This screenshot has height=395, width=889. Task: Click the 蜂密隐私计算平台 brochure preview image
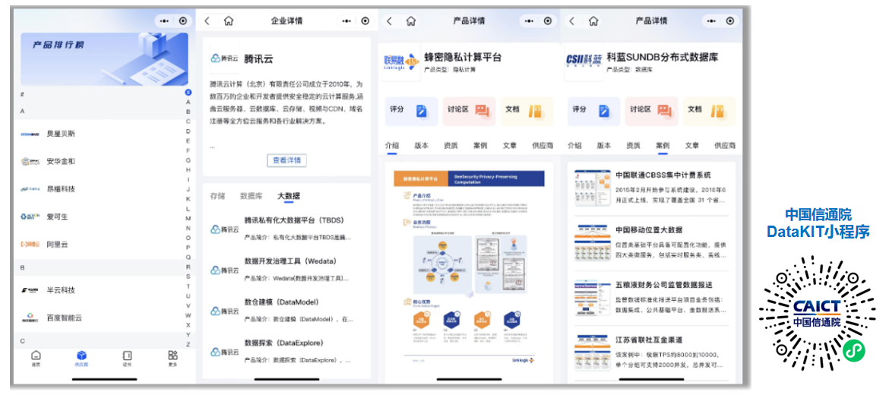coord(469,268)
